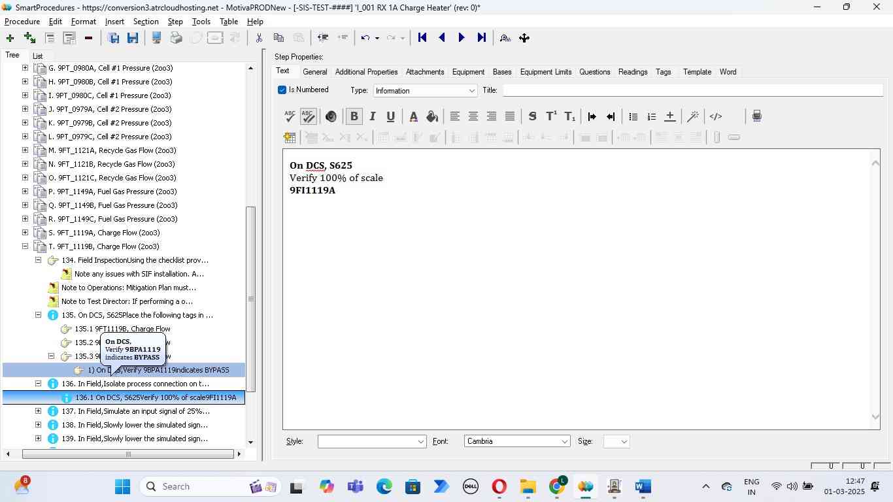893x502 pixels.
Task: Go to next step arrow
Action: [x=462, y=38]
